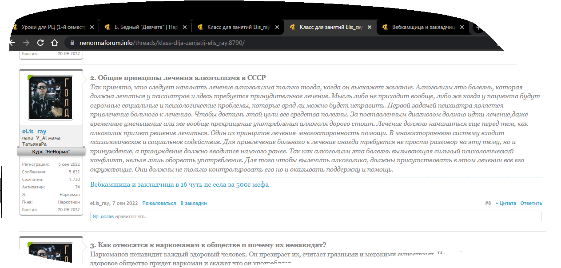The height and width of the screenshot is (268, 561).
Task: Close the "Вебкамщица и закладчица" browser tab
Action: click(x=462, y=27)
